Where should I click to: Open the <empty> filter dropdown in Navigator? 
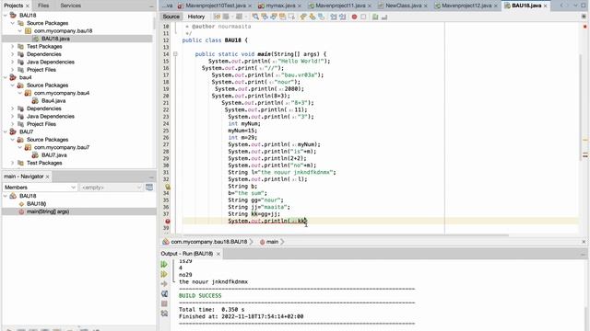coord(111,187)
